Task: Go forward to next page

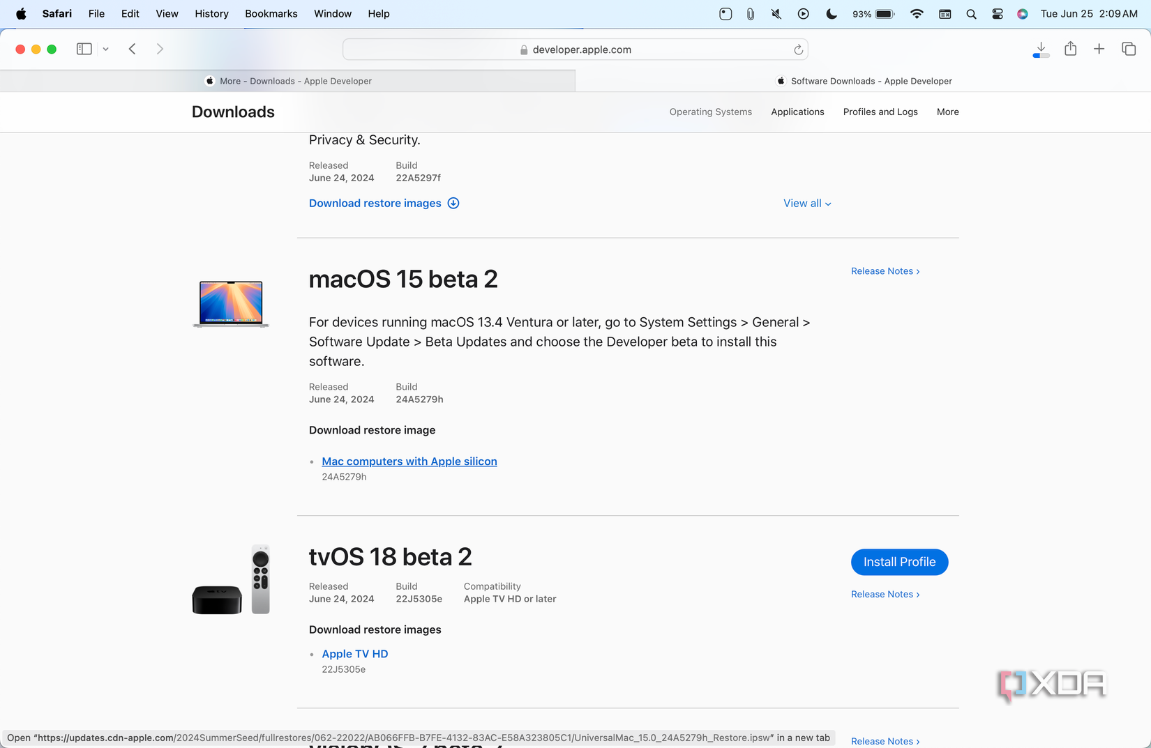Action: click(160, 49)
